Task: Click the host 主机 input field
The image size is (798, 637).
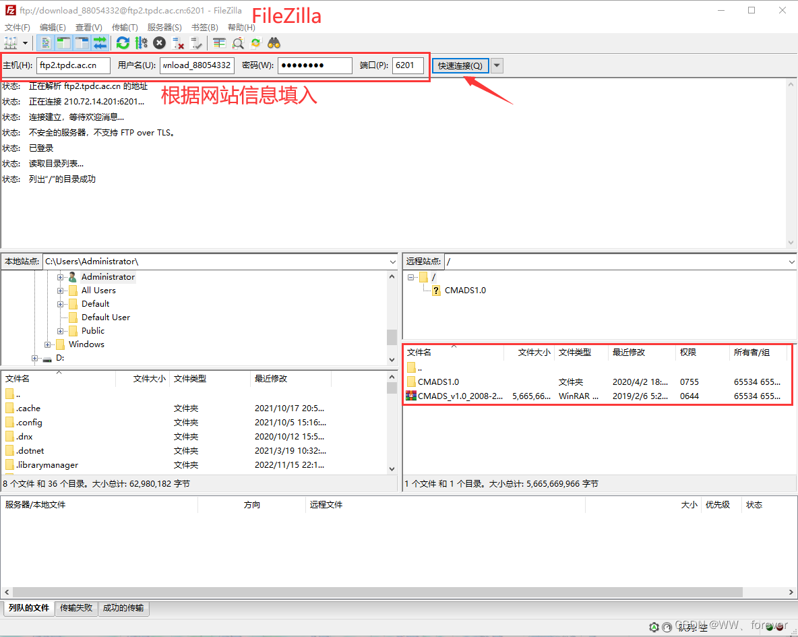Action: (x=73, y=65)
